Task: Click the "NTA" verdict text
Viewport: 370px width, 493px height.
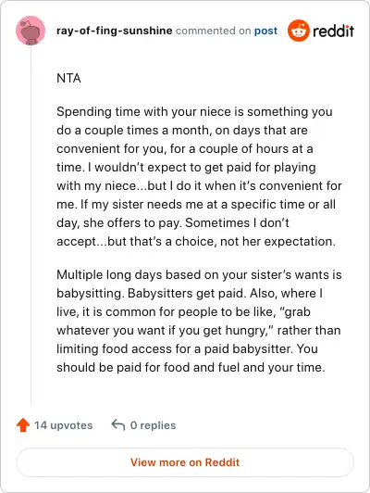Action: pos(68,78)
